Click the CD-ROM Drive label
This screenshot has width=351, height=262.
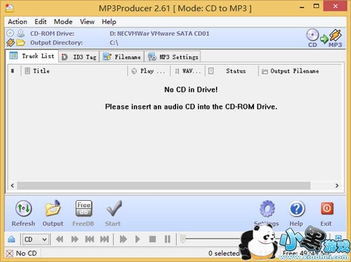(52, 34)
